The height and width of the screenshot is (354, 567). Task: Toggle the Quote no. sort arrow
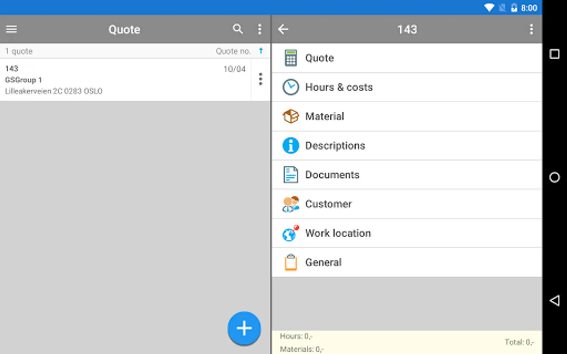tap(261, 51)
